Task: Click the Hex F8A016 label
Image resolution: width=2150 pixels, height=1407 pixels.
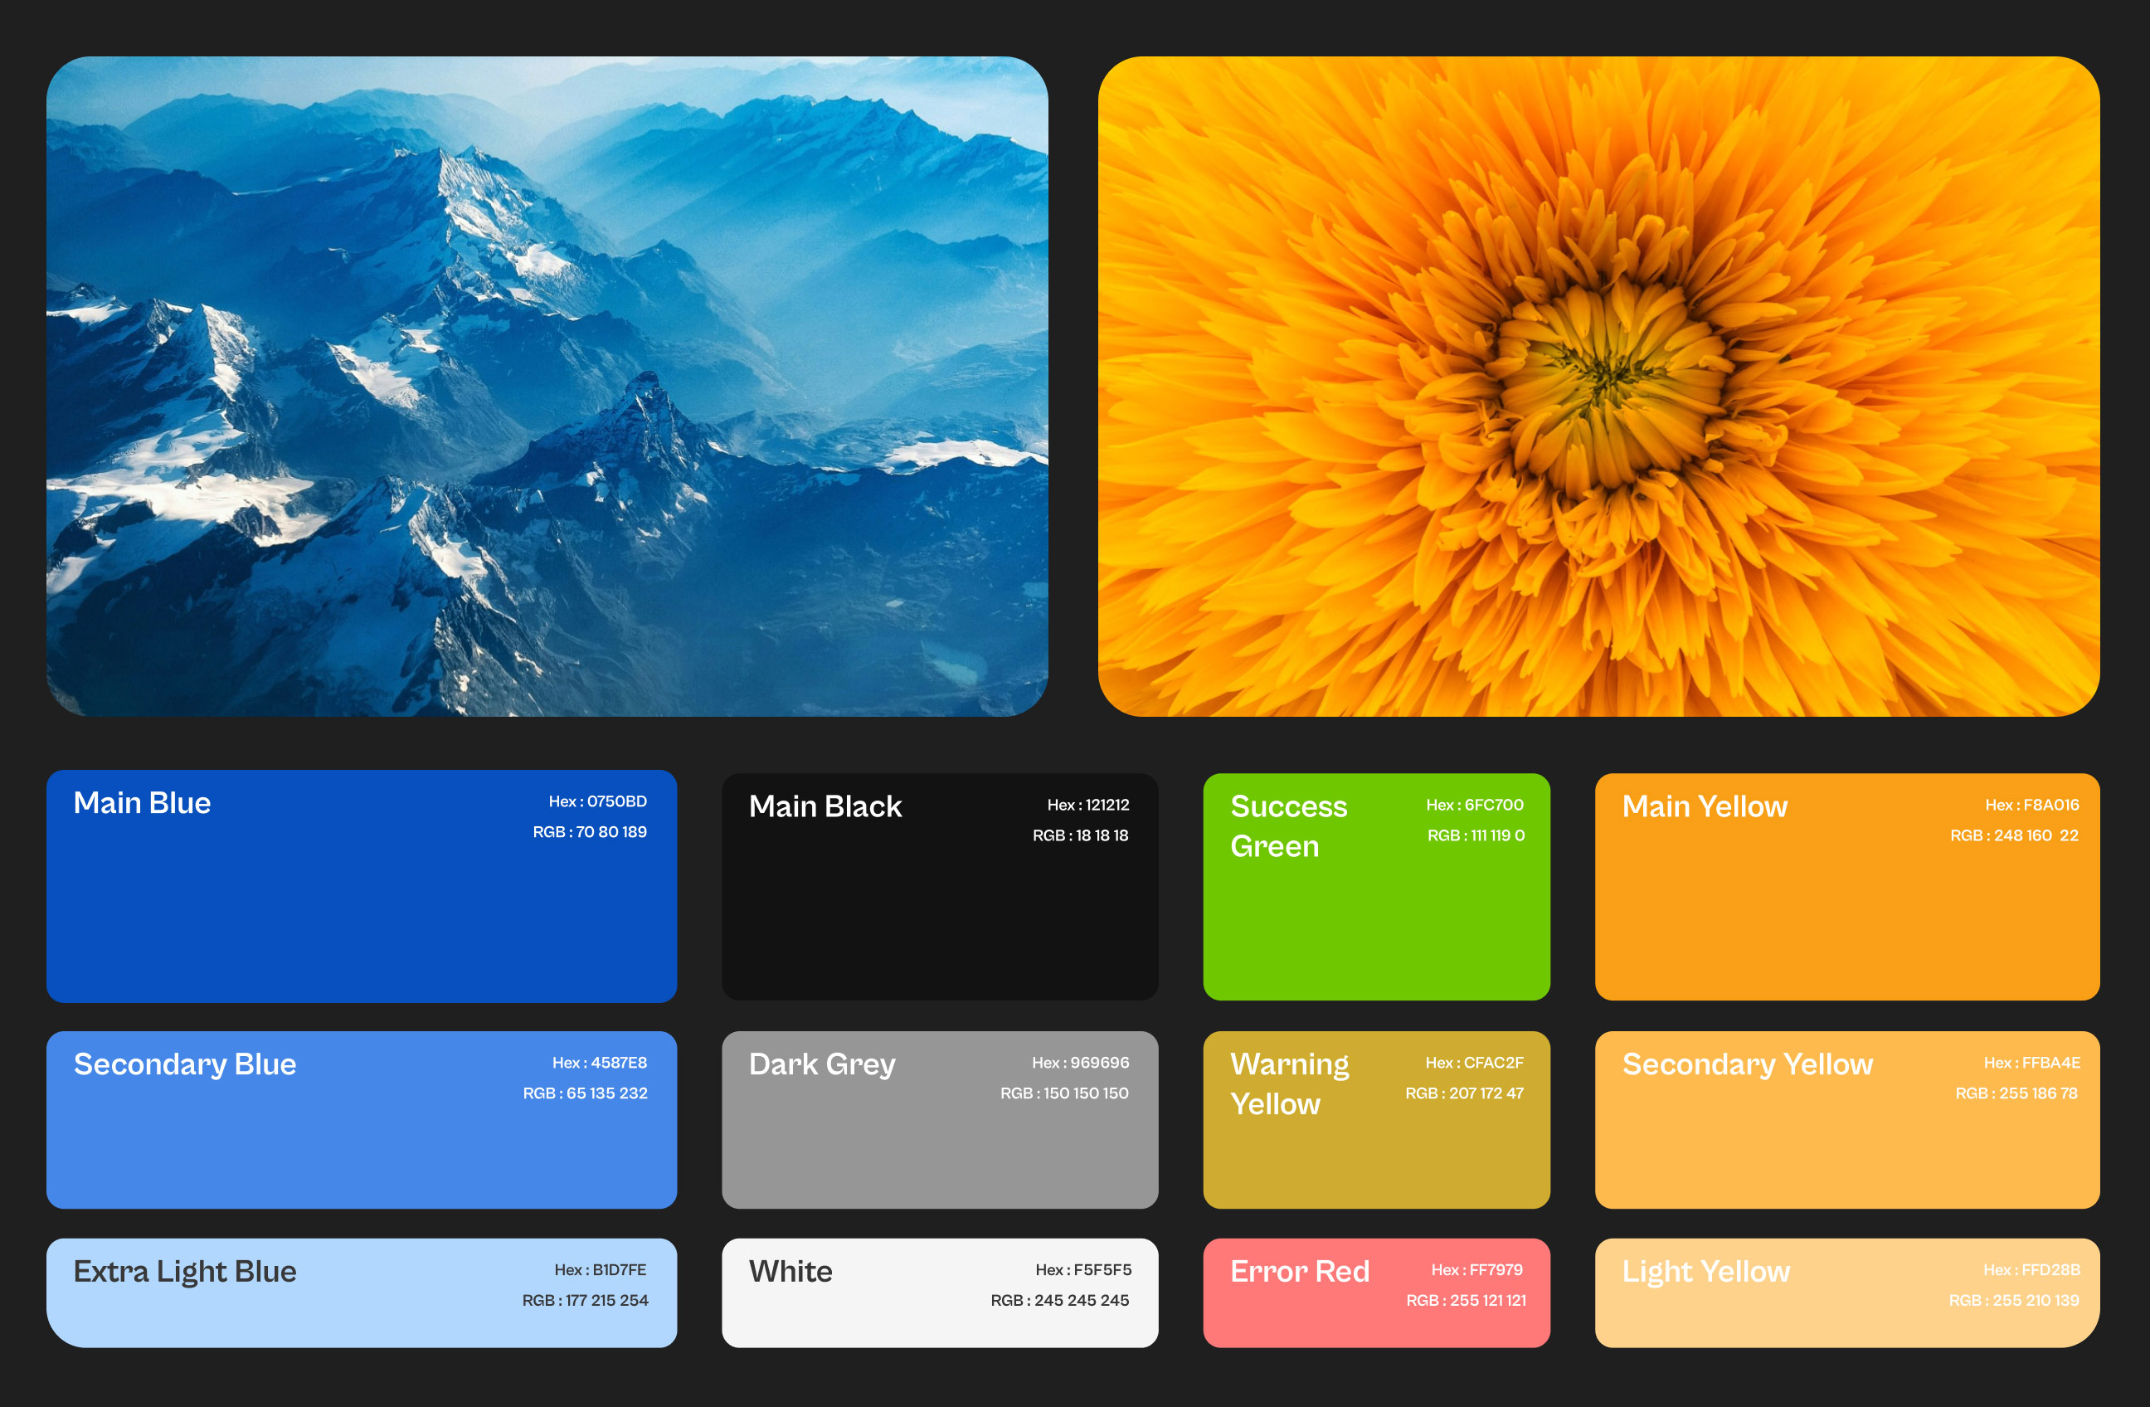Action: point(2031,806)
